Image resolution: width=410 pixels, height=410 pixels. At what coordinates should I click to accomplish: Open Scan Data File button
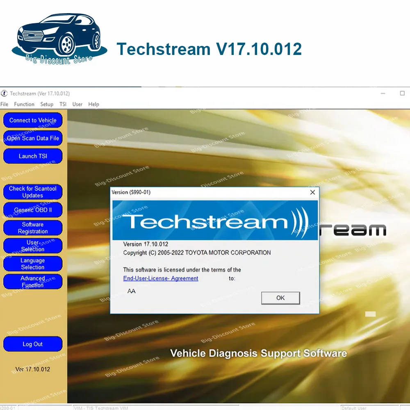click(33, 138)
